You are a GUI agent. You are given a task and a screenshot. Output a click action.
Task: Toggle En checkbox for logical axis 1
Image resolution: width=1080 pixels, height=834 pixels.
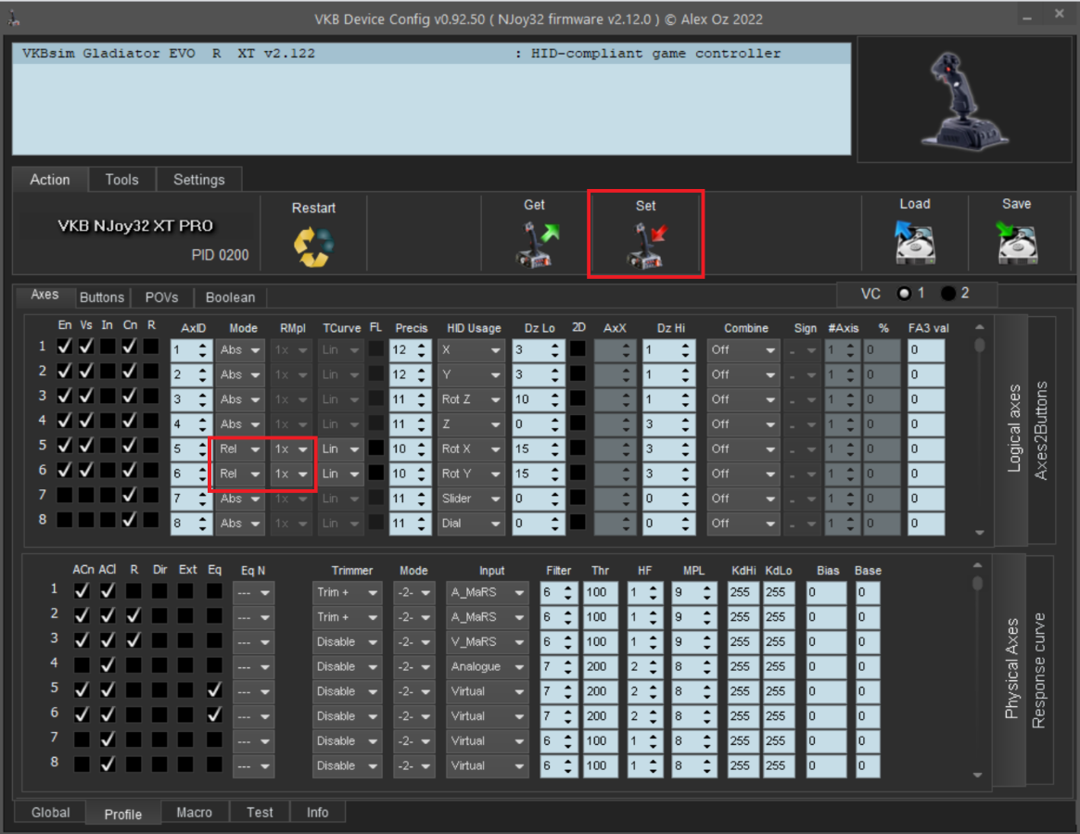pyautogui.click(x=65, y=347)
